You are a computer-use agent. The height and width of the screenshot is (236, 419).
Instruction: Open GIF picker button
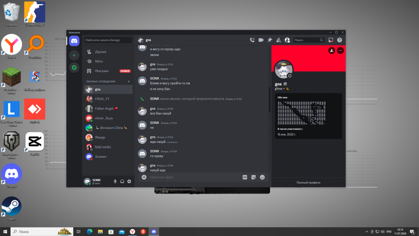tap(245, 177)
